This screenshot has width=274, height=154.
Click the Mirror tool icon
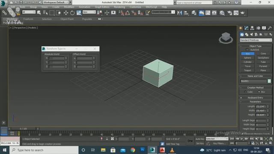tap(180, 13)
